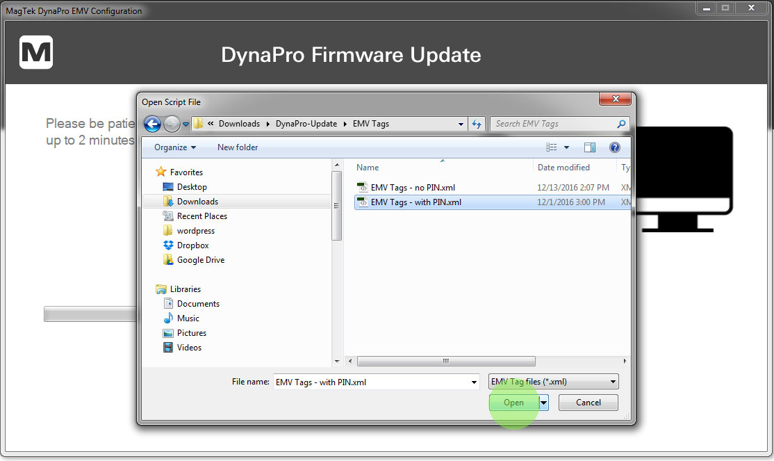Click the Back navigation arrow in file dialog
Image resolution: width=774 pixels, height=461 pixels.
[153, 124]
